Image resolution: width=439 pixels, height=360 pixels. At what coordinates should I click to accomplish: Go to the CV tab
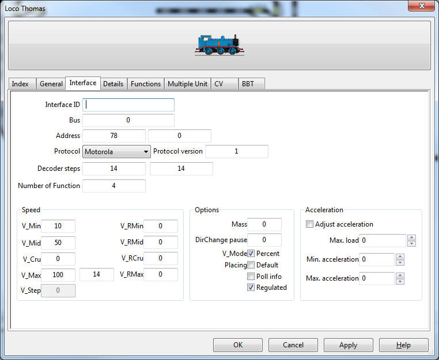224,84
